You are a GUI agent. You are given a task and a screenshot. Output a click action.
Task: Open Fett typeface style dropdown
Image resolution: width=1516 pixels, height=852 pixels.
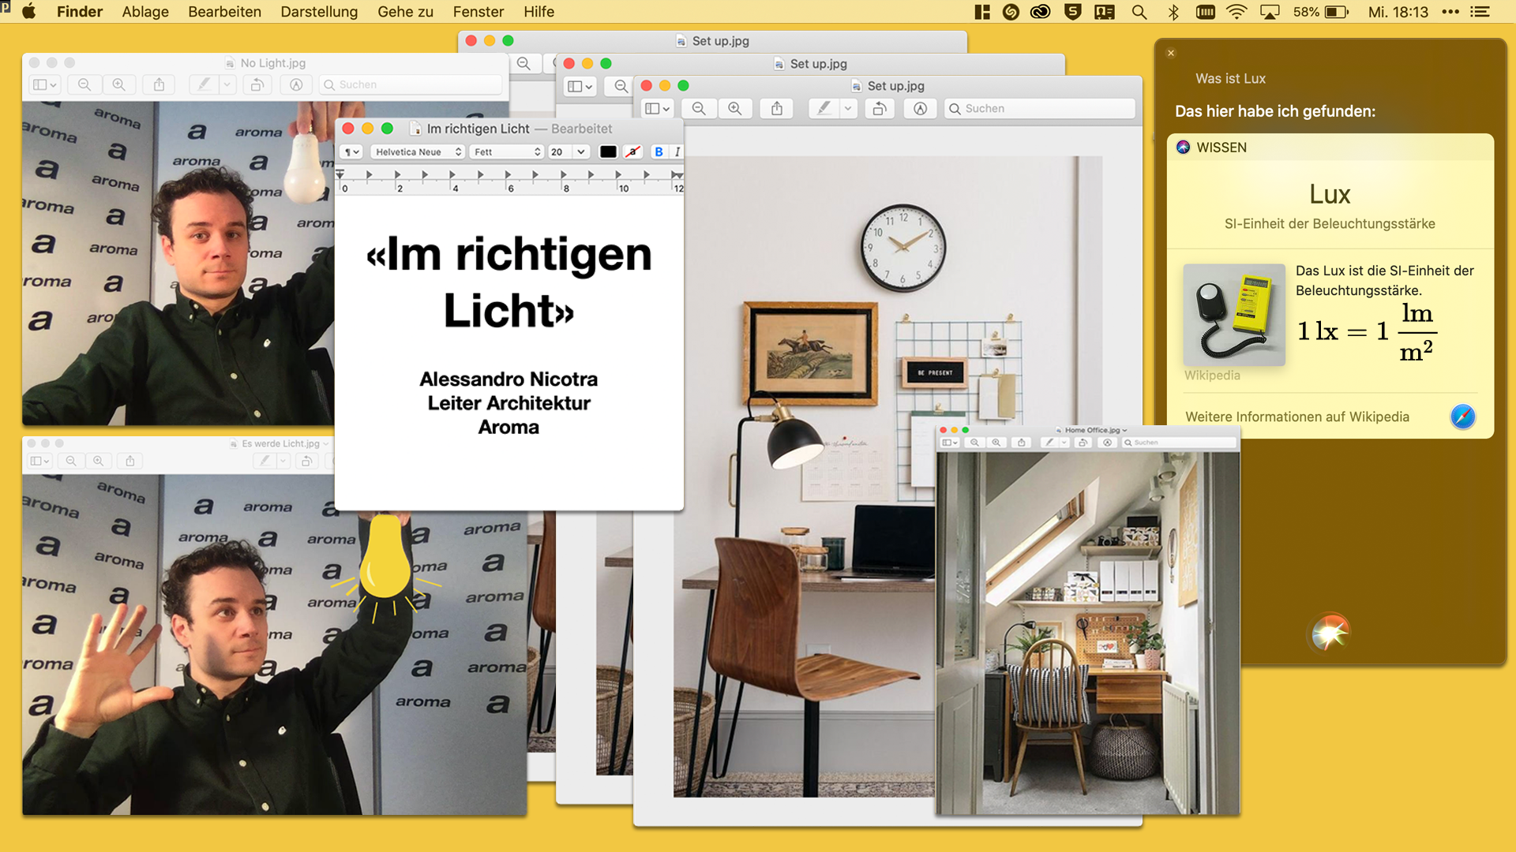pos(507,151)
